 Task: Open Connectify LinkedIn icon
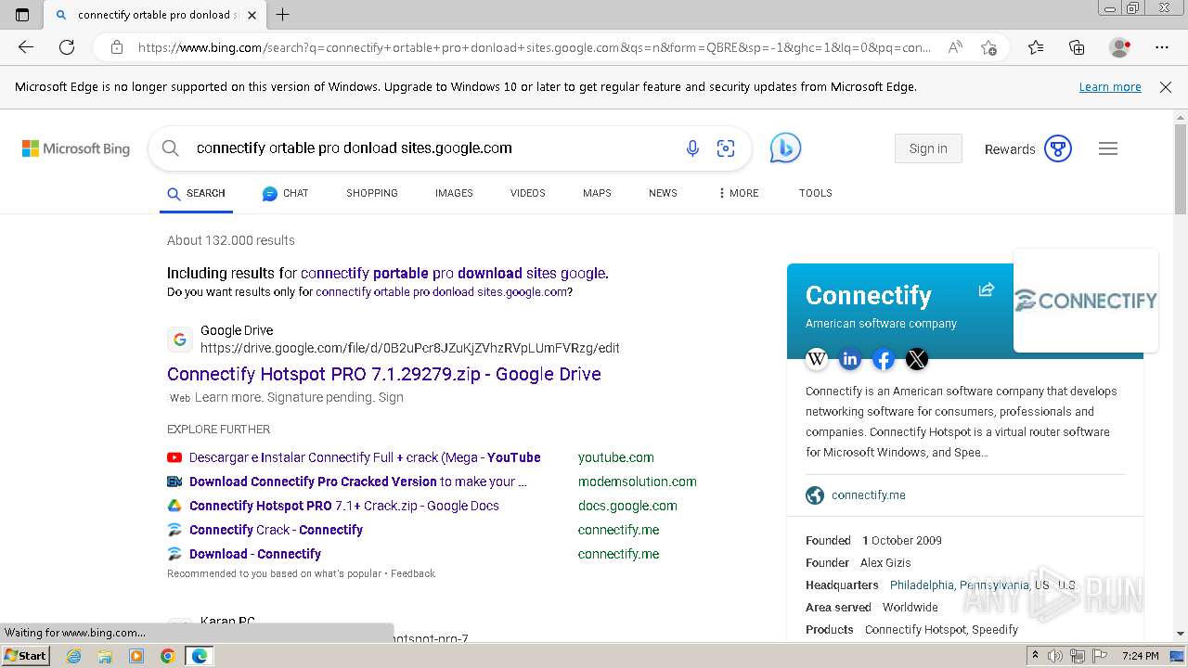[x=850, y=359]
